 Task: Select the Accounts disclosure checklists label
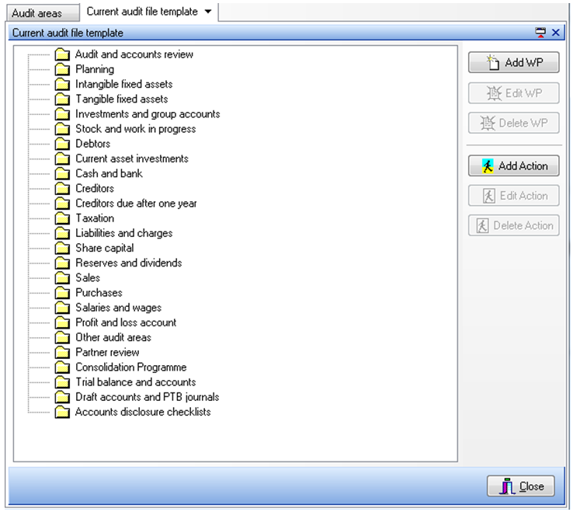pos(143,412)
